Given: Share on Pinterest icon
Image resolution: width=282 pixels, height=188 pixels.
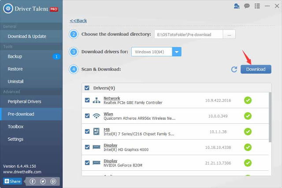Looking at the screenshot, I should pos(53,181).
